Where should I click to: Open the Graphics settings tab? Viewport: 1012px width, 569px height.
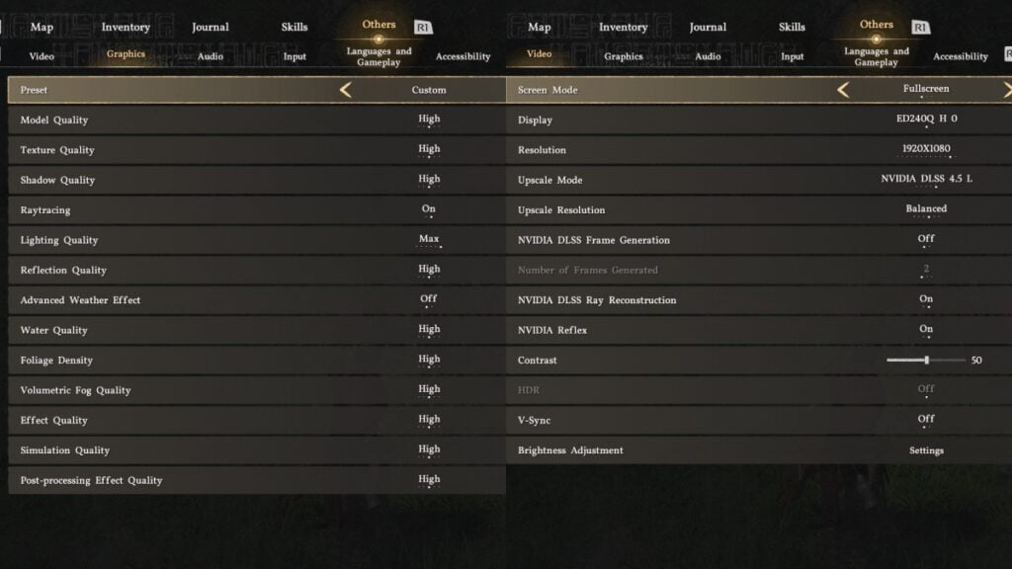(125, 56)
